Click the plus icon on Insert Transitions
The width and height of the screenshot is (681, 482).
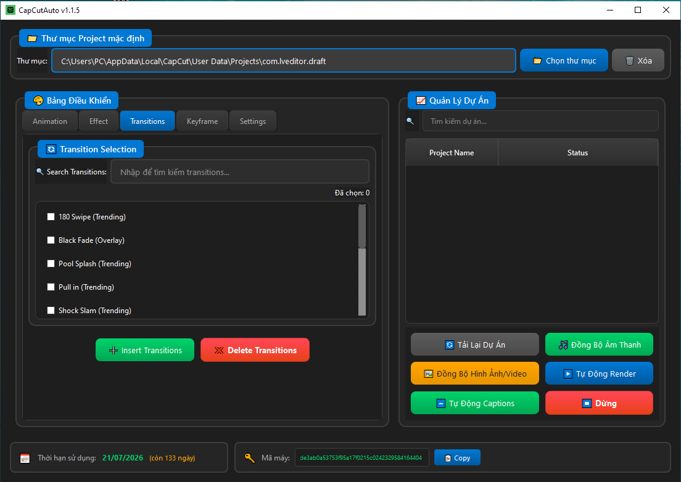click(x=113, y=351)
